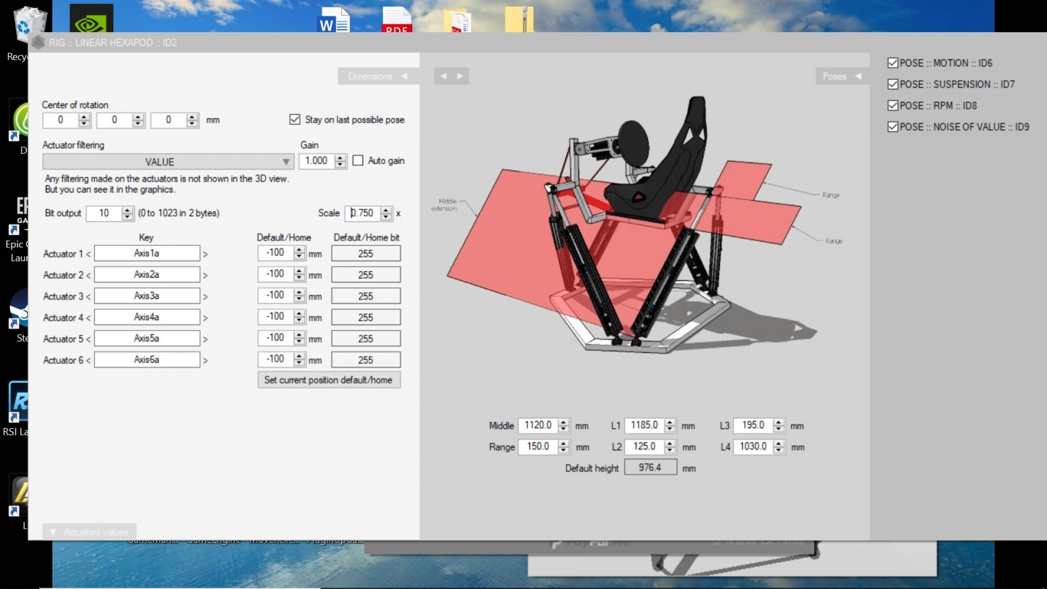Disable POSE :: NOISE OF VALUE :: ID9
The height and width of the screenshot is (589, 1047).
[893, 127]
